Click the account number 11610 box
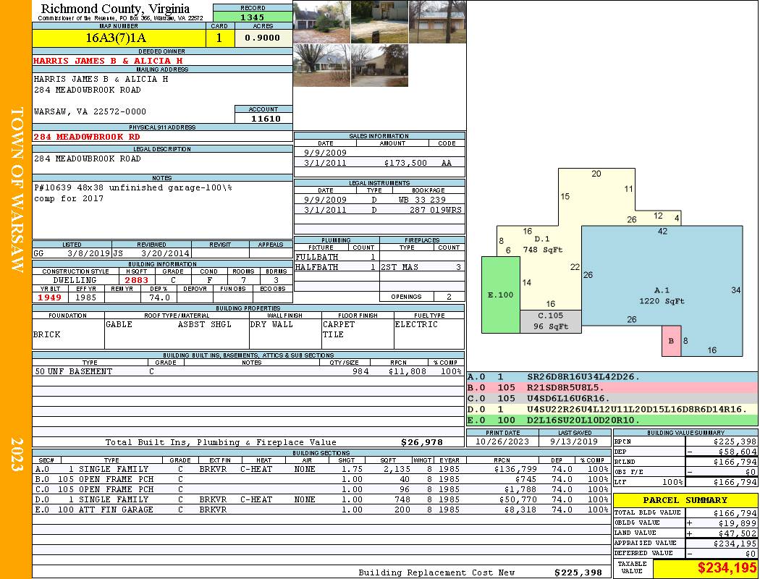Screen dimensions: 760x579 [263, 118]
